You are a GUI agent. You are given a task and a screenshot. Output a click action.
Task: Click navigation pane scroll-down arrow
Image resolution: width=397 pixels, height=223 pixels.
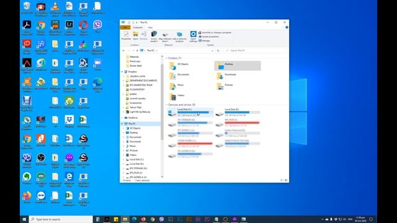pos(162,177)
